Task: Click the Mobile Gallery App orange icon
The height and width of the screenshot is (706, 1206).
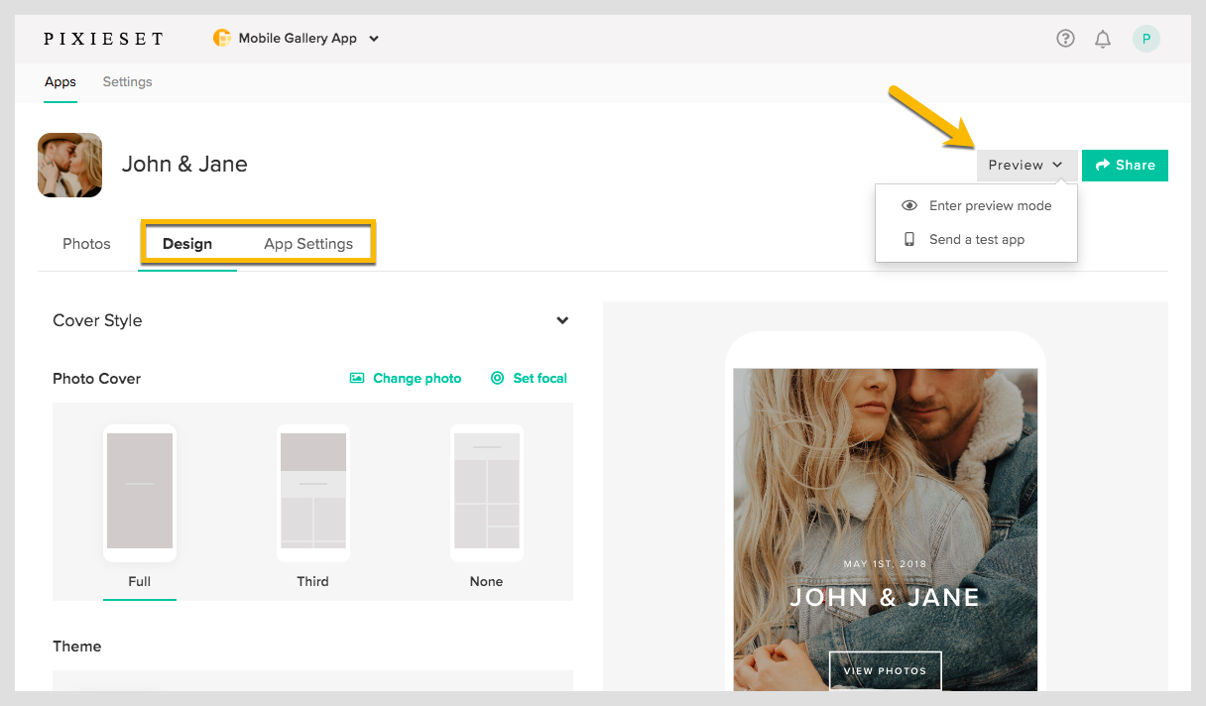Action: coord(222,39)
